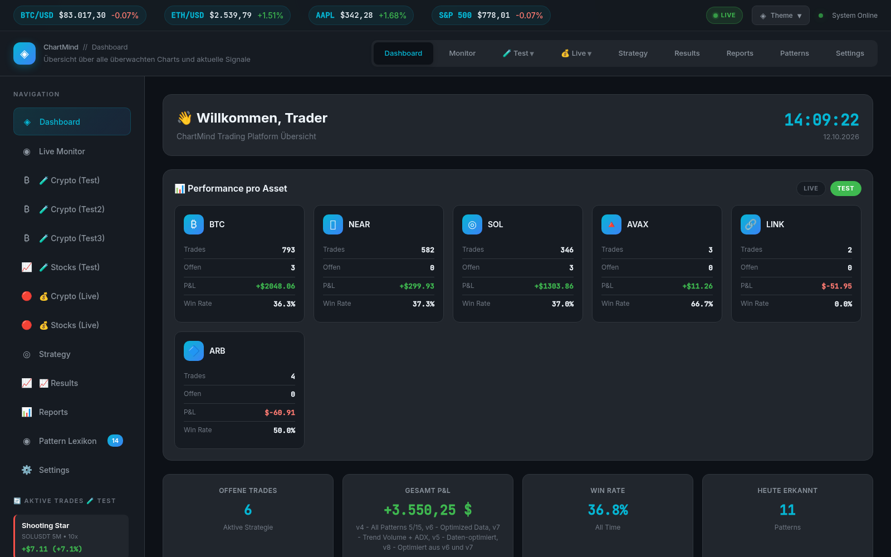This screenshot has height=557, width=891.
Task: Open Settings tab in top navigation
Action: tap(850, 53)
